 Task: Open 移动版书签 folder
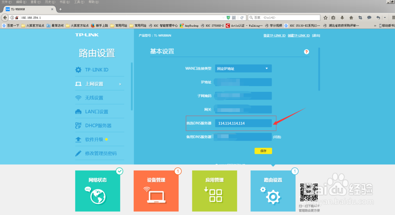tap(387, 26)
